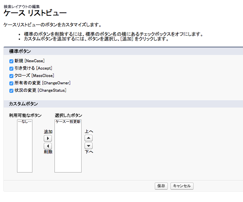Click the 標準ボタン section header

pos(20,51)
